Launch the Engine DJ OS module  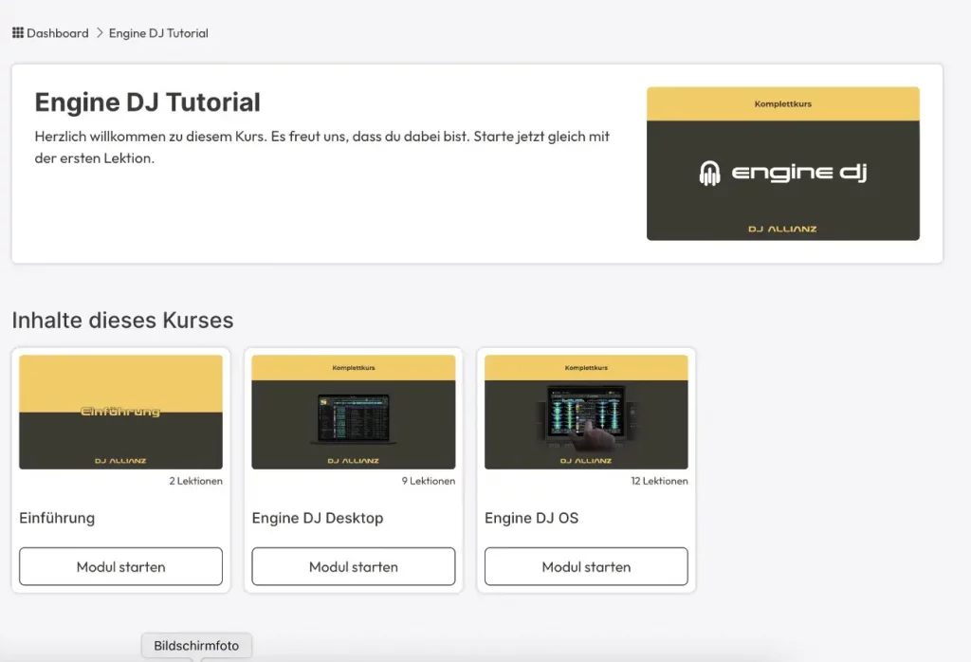click(x=586, y=566)
